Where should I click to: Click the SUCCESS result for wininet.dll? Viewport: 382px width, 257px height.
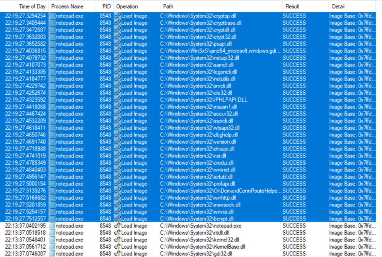[294, 170]
